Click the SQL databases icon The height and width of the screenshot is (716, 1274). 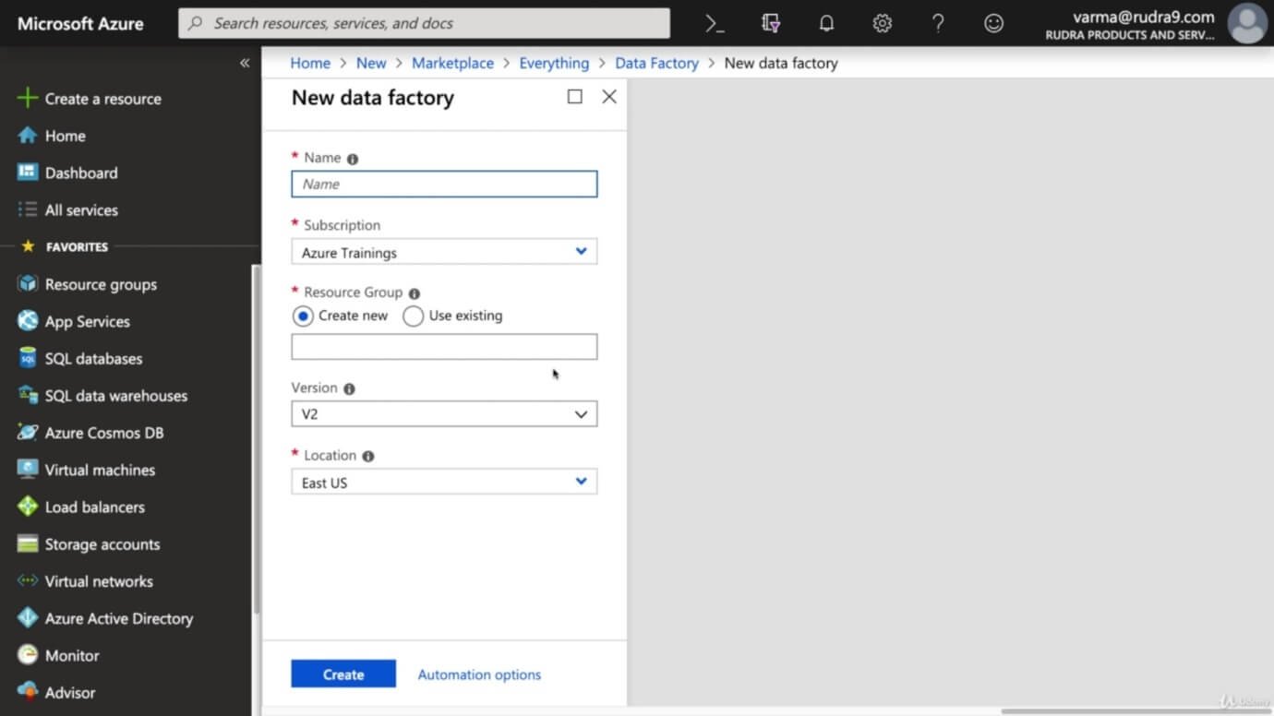[28, 358]
